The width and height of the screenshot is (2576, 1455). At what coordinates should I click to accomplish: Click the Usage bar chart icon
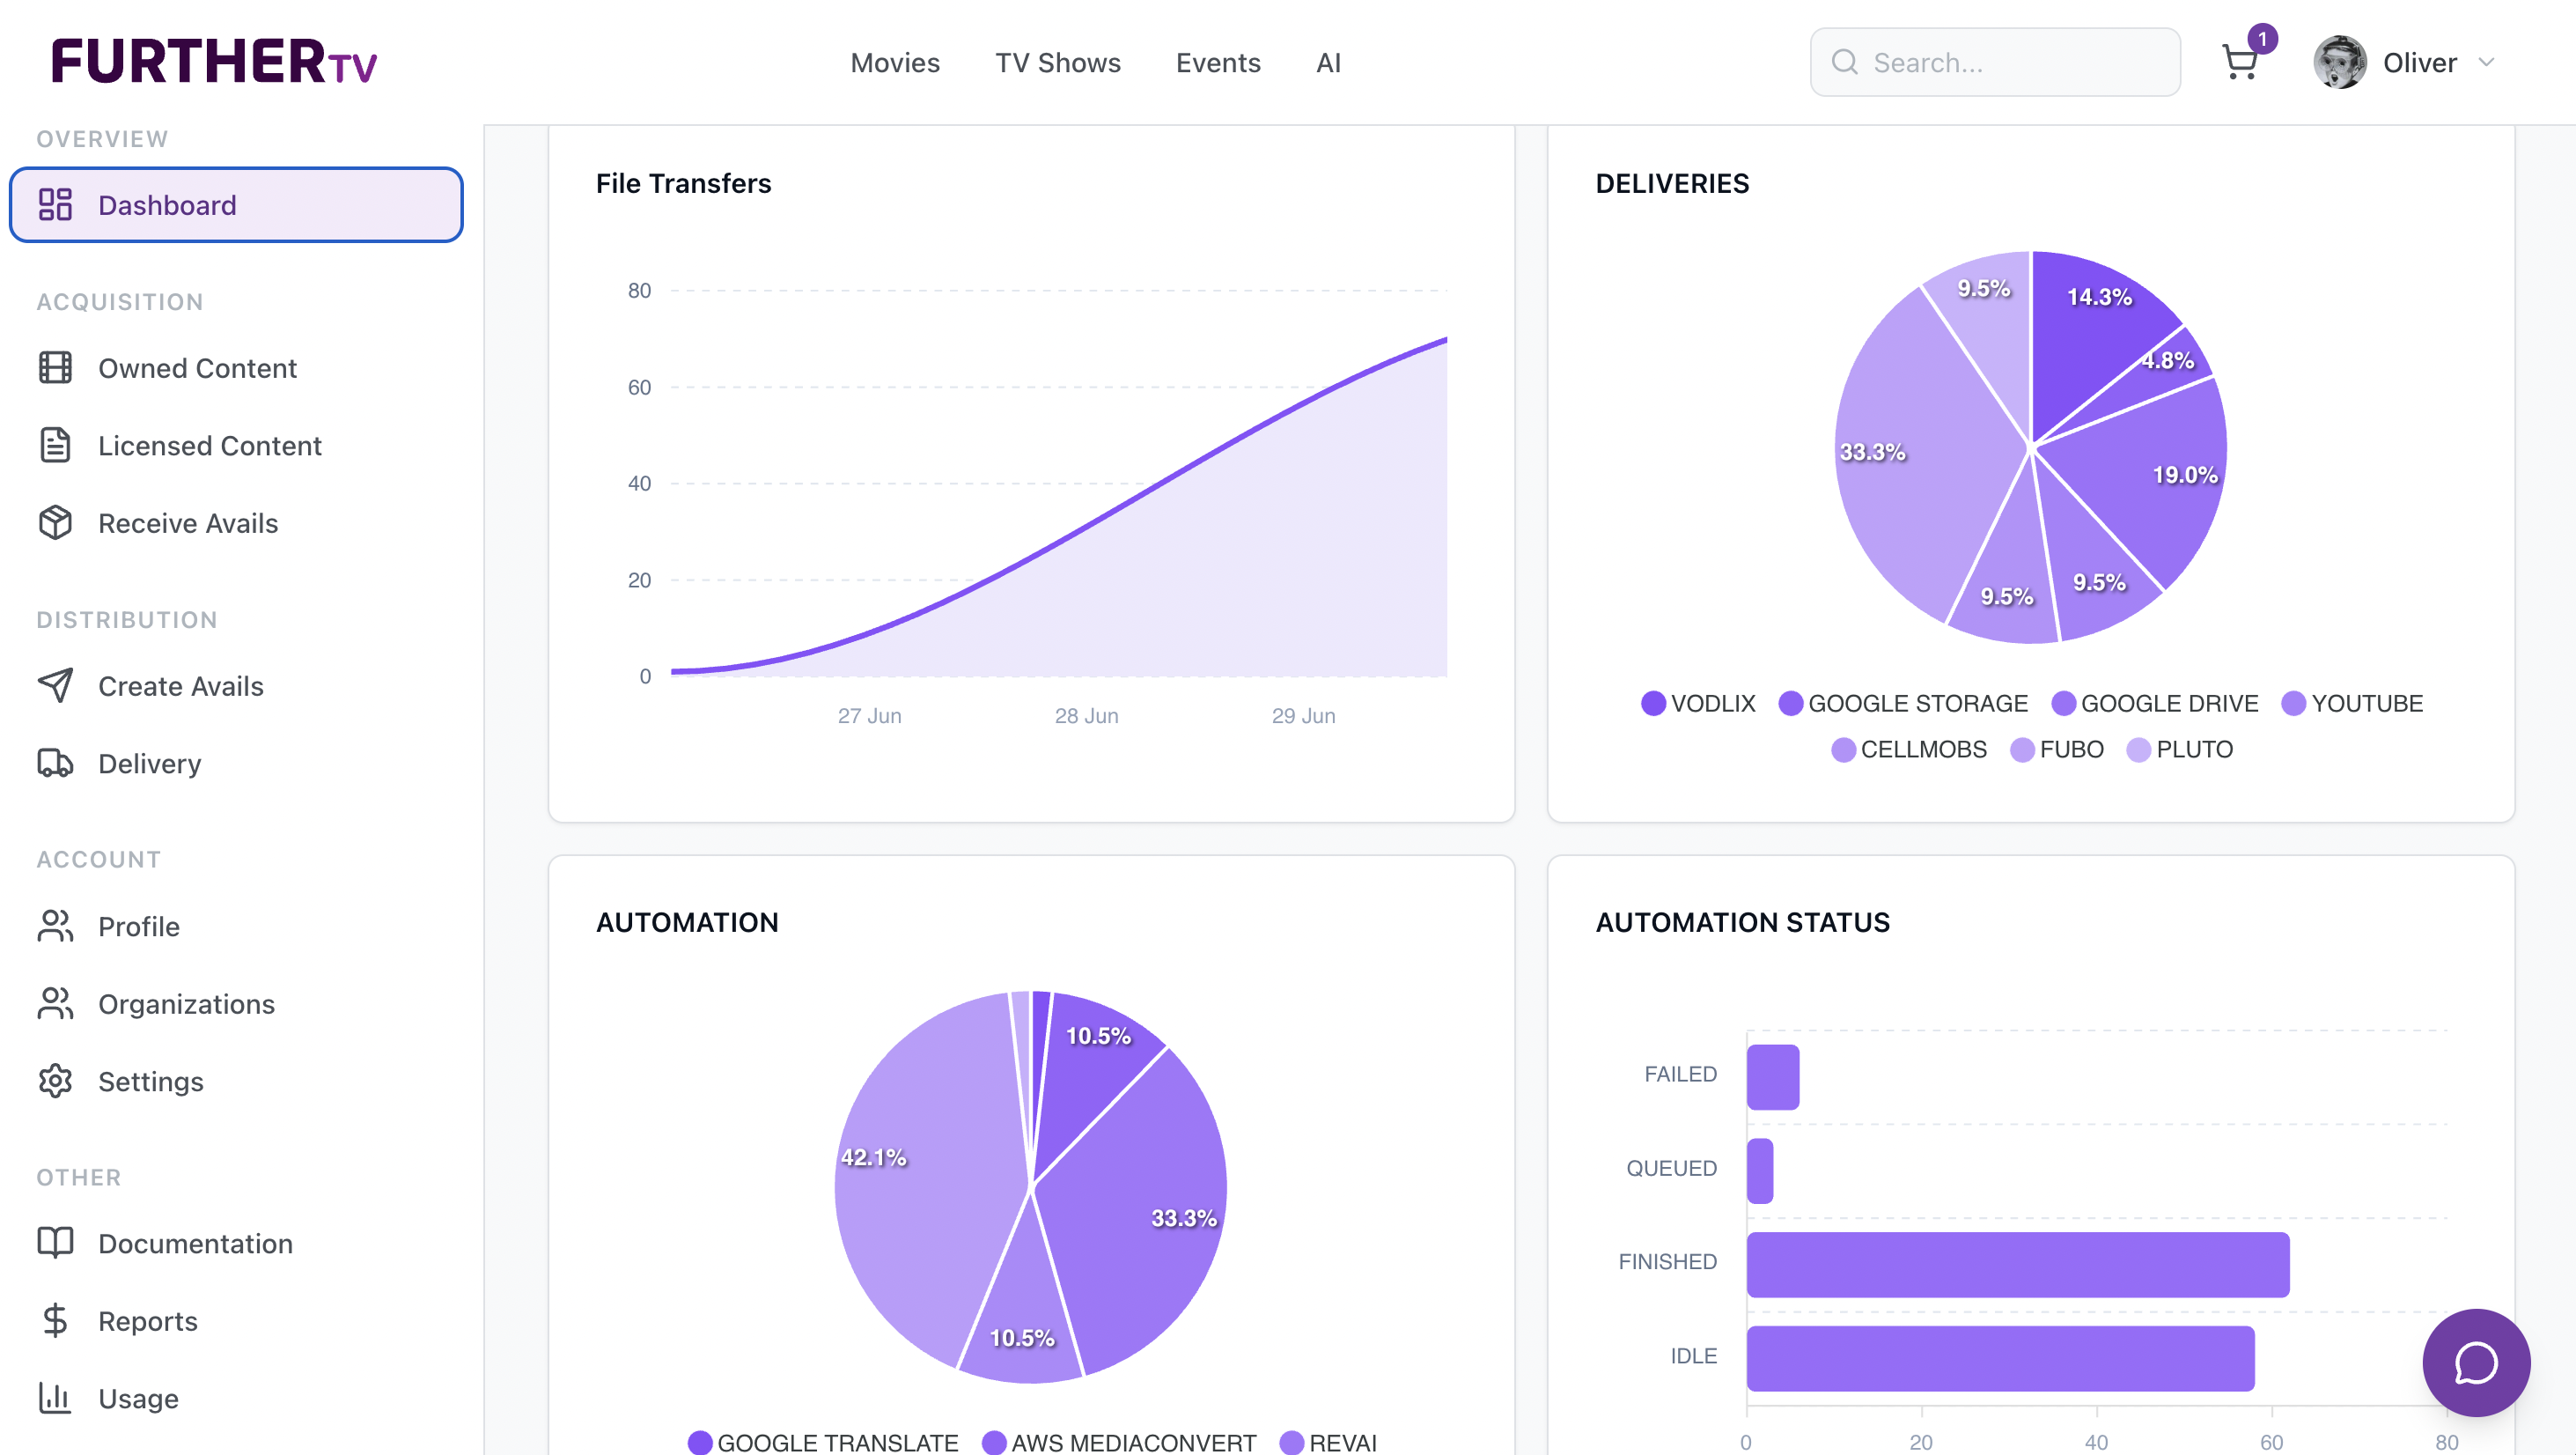[55, 1398]
